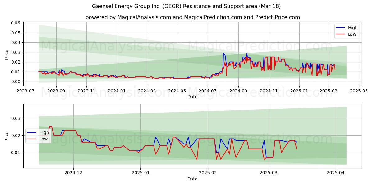Click the '2024-12' tick in bottom chart
The image size is (373, 186).
click(73, 173)
